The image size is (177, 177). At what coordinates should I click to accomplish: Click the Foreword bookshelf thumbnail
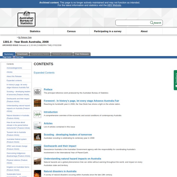(37, 103)
